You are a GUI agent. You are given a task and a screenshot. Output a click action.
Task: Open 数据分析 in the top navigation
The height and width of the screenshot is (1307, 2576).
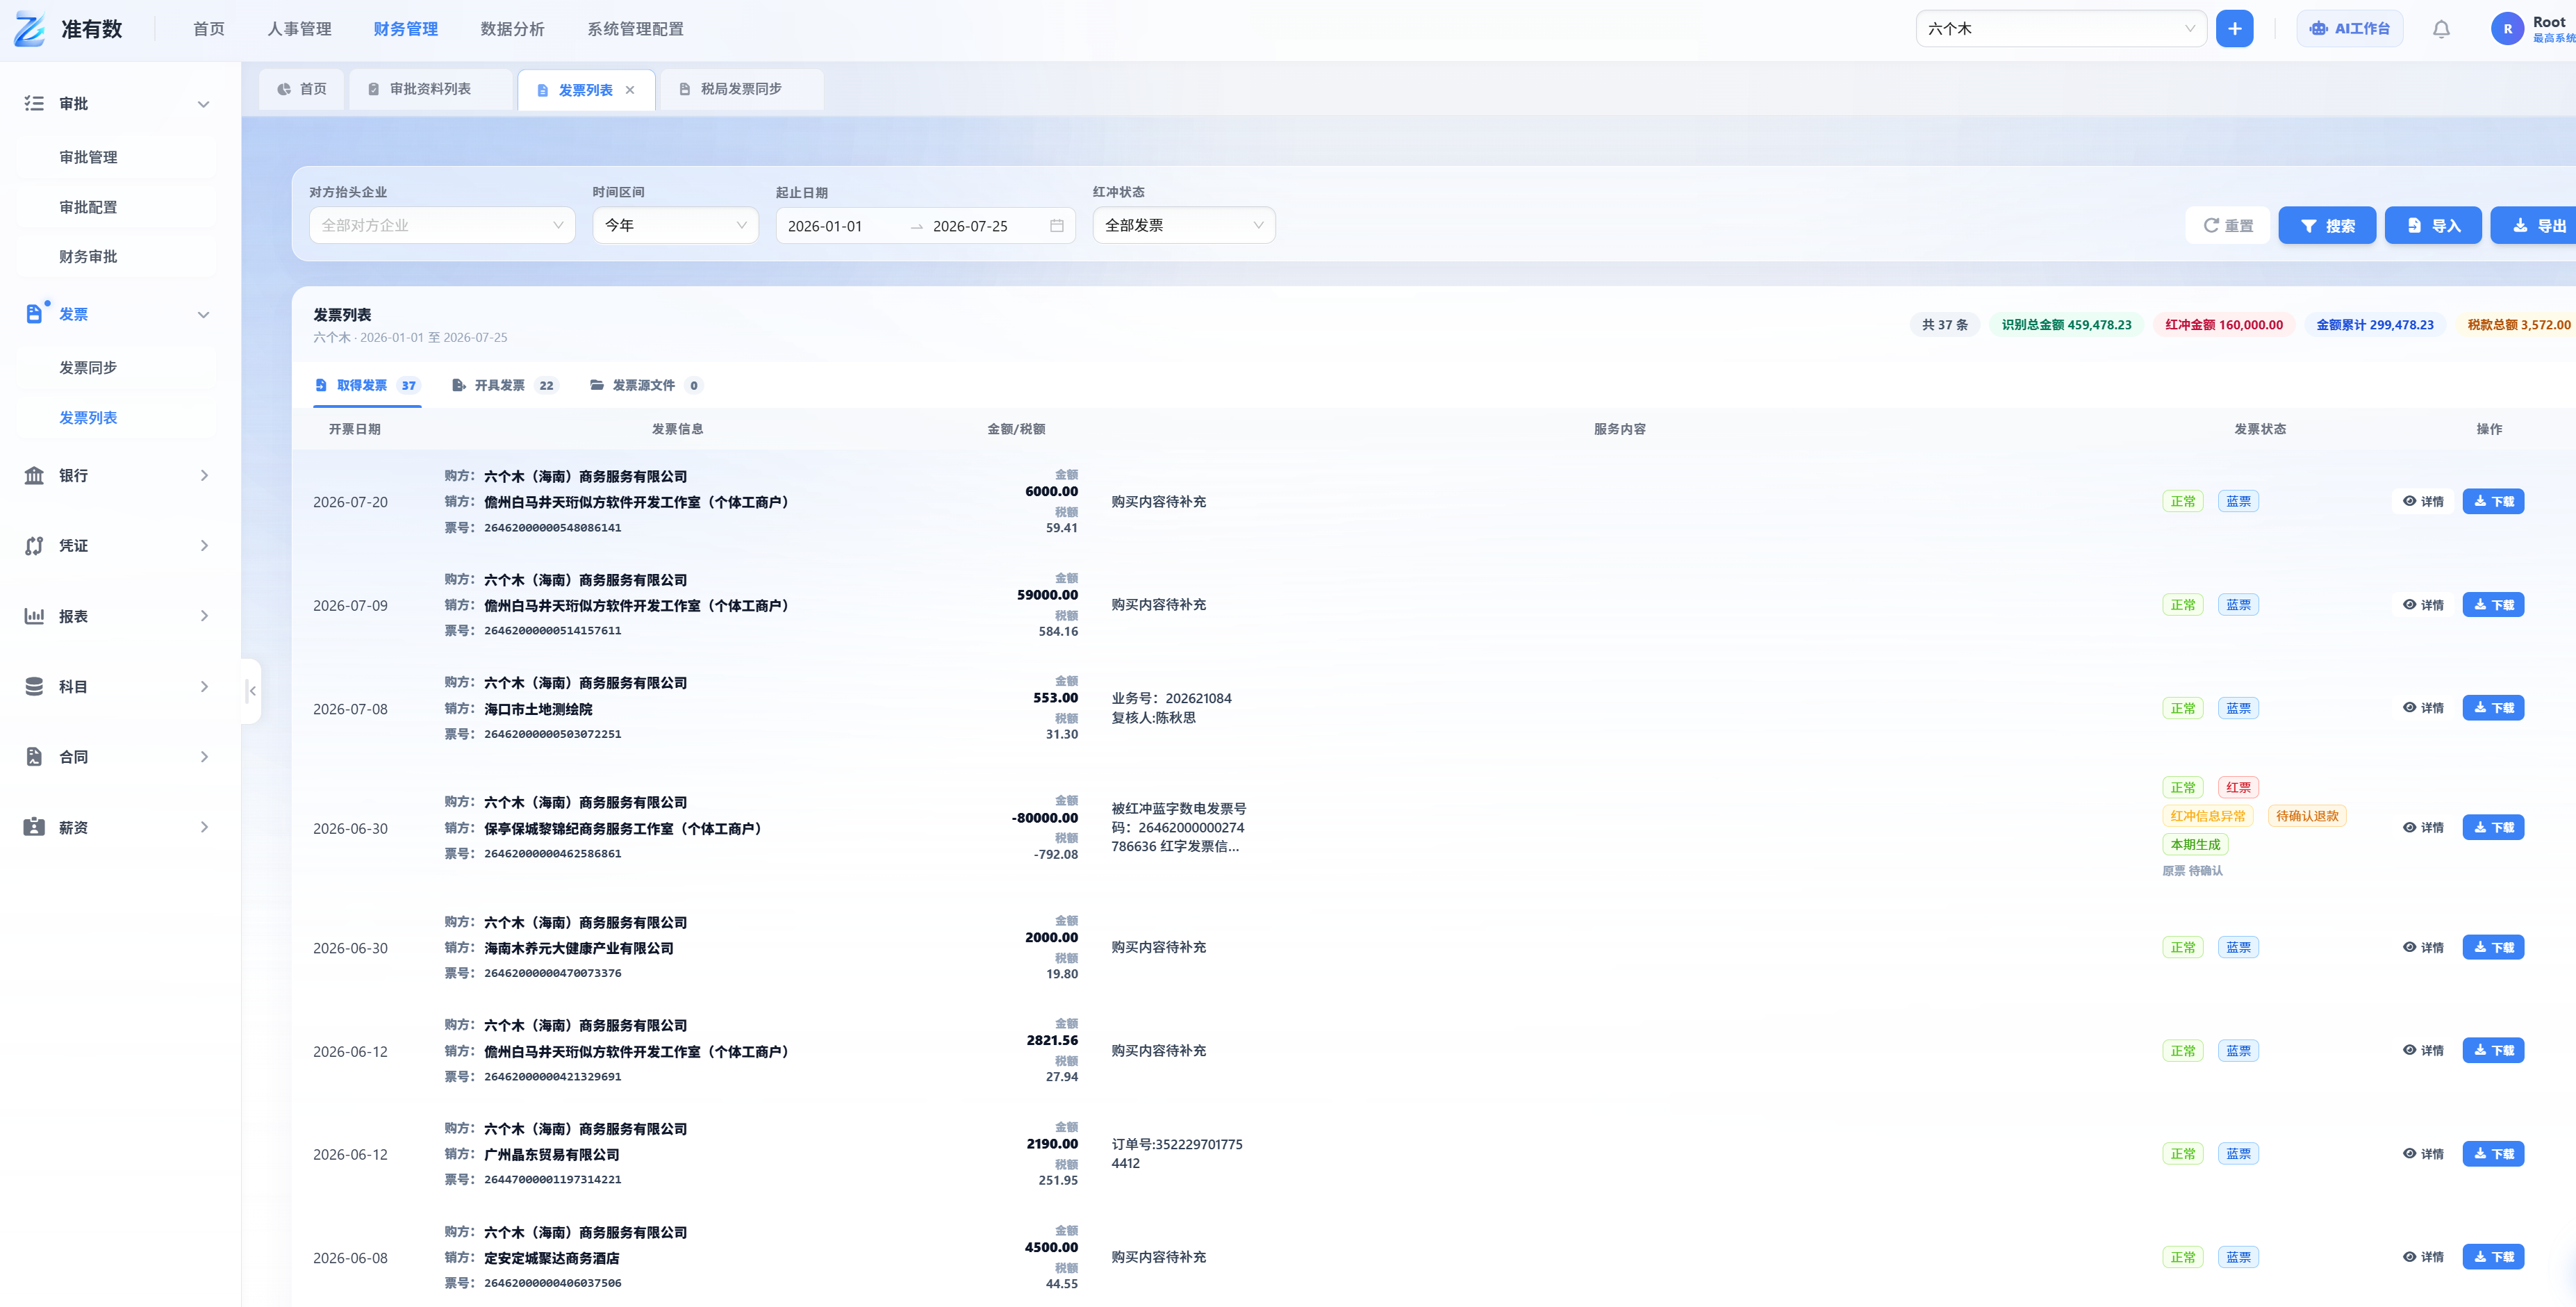(512, 29)
